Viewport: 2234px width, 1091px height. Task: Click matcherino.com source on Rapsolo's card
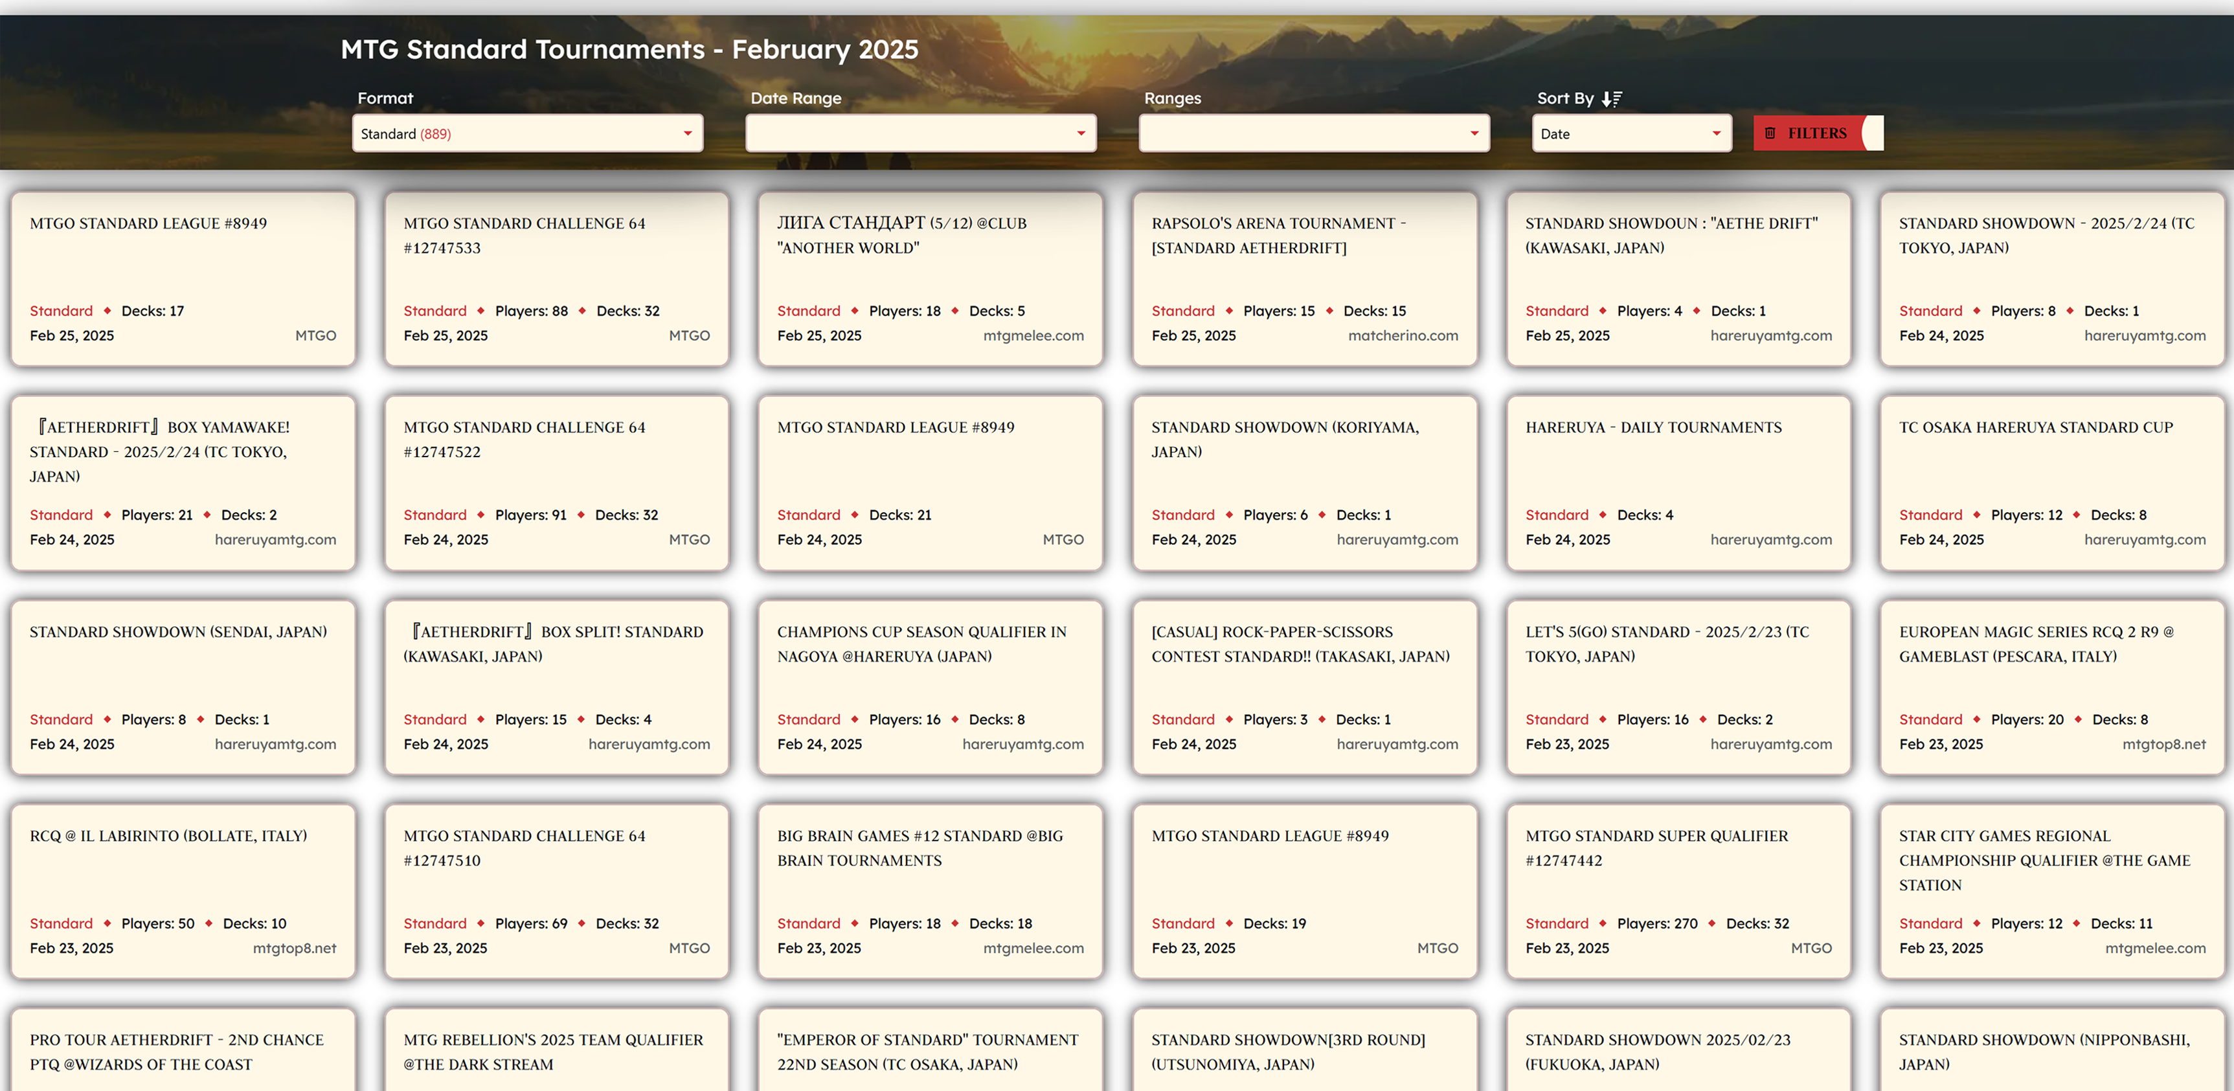pos(1403,335)
